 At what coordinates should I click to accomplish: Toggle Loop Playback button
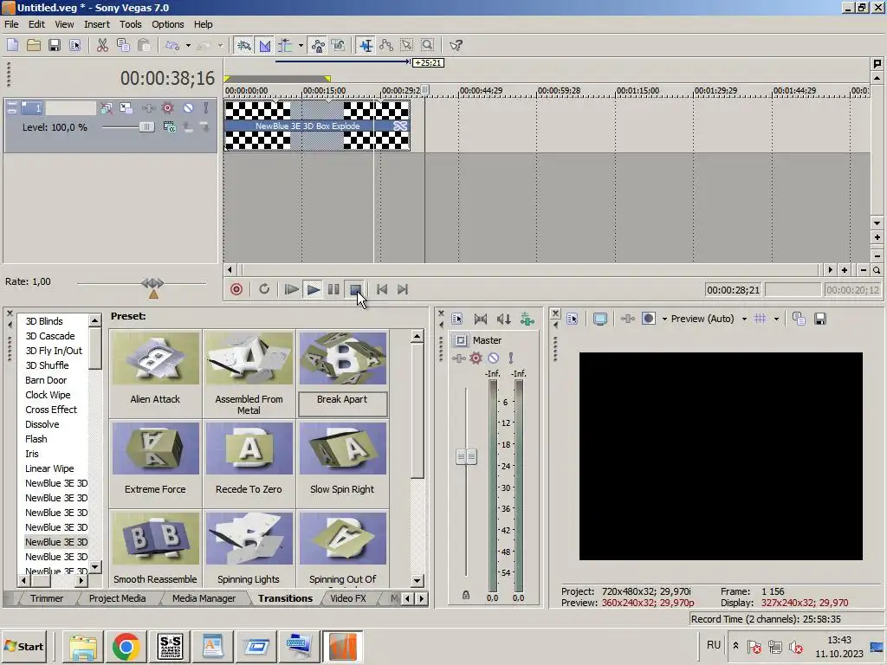point(264,289)
